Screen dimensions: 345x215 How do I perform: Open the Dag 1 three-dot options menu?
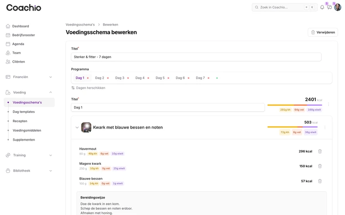328,104
